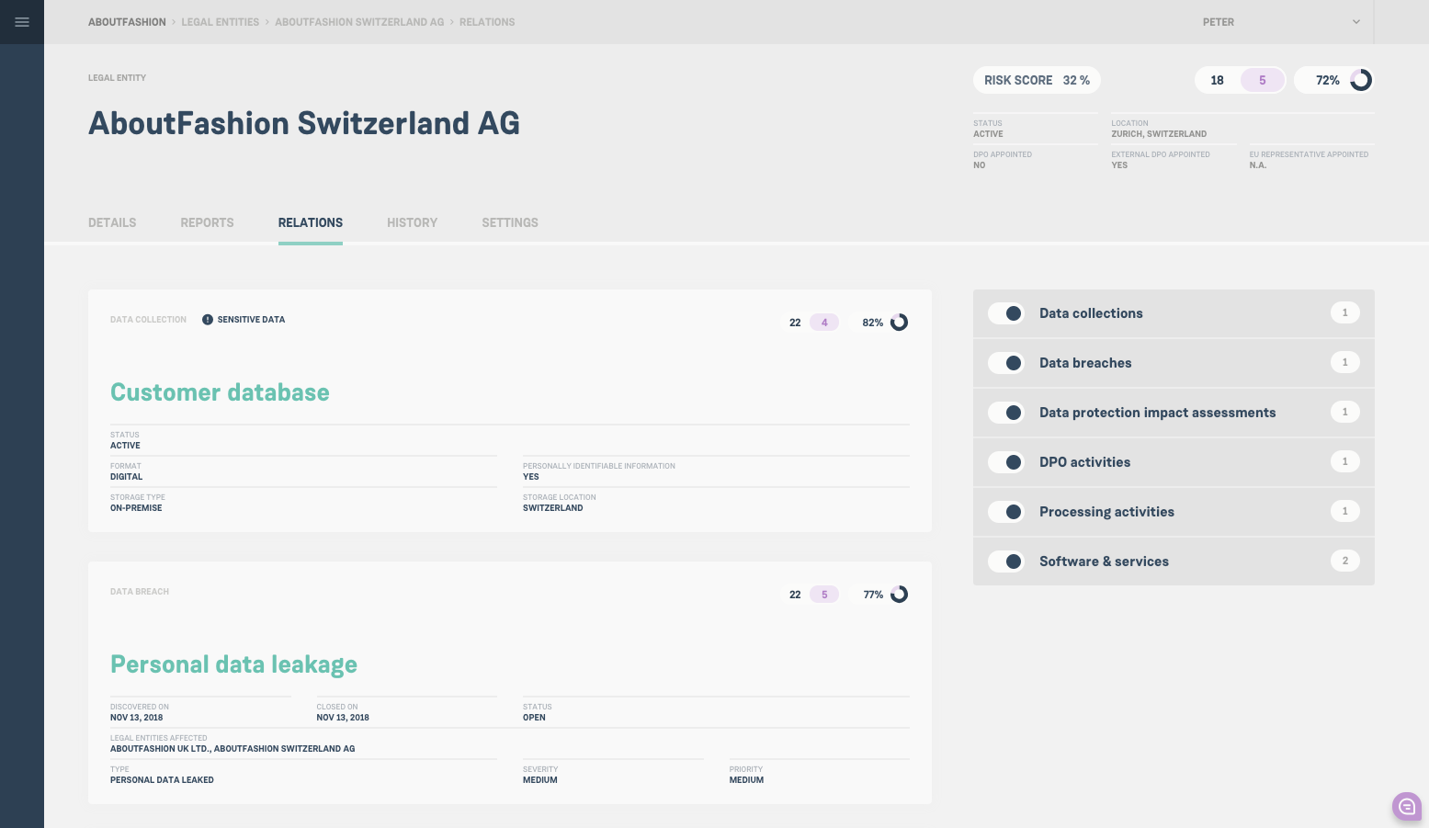Click the Data breaches count badge
Image resolution: width=1429 pixels, height=828 pixels.
point(1344,362)
